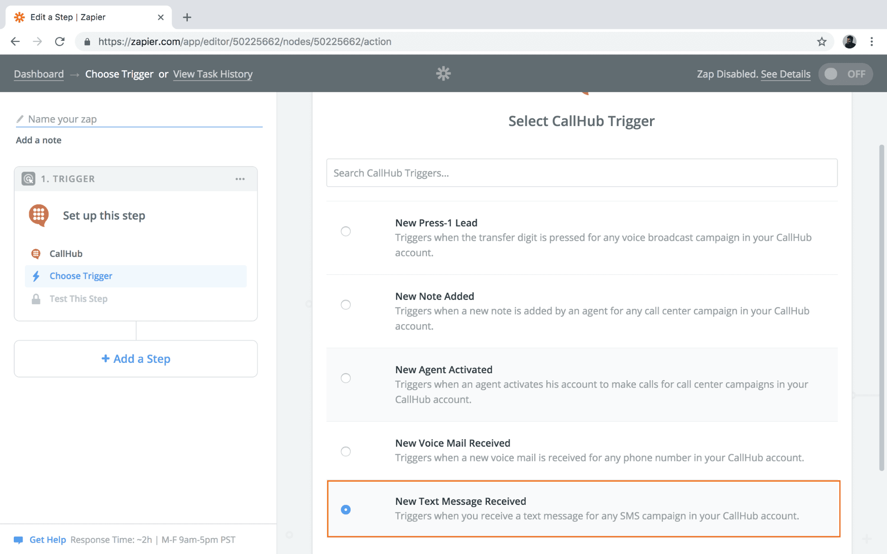
Task: Select CallHub app item in trigger step
Action: pyautogui.click(x=66, y=254)
